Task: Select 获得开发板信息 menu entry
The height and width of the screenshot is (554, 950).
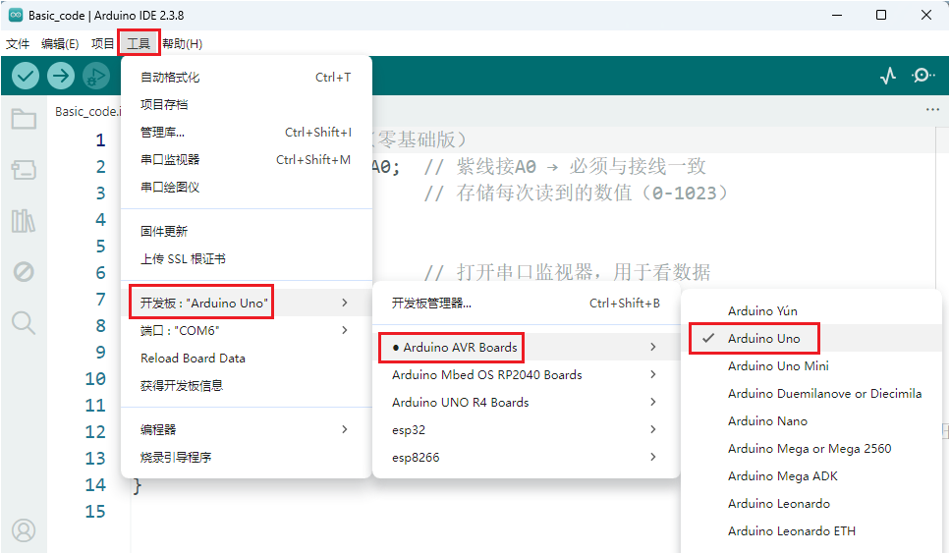Action: pos(246,386)
